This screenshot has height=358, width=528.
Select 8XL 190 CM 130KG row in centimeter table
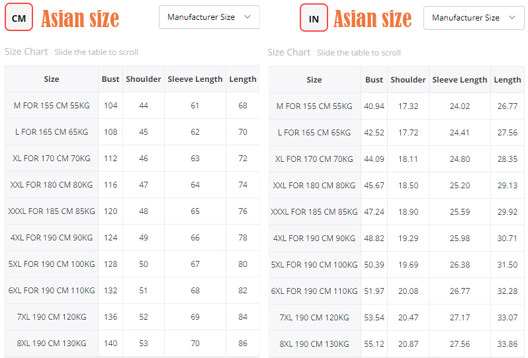52,343
